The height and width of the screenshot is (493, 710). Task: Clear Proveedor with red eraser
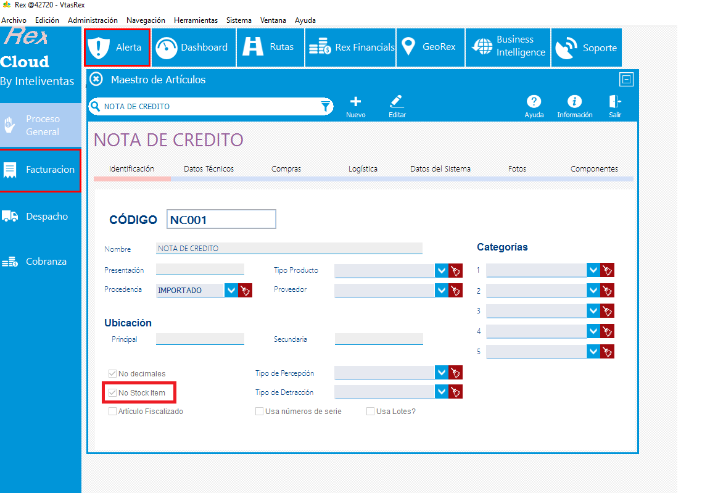[455, 291]
